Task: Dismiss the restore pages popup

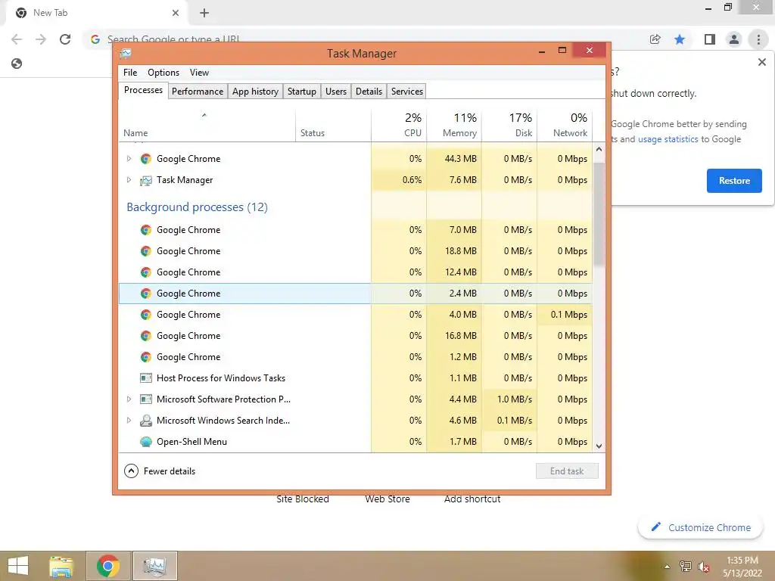Action: [x=761, y=62]
